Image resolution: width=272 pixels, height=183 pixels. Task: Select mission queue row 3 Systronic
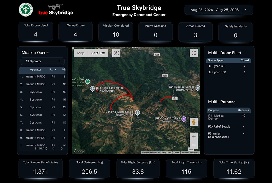pos(42,92)
